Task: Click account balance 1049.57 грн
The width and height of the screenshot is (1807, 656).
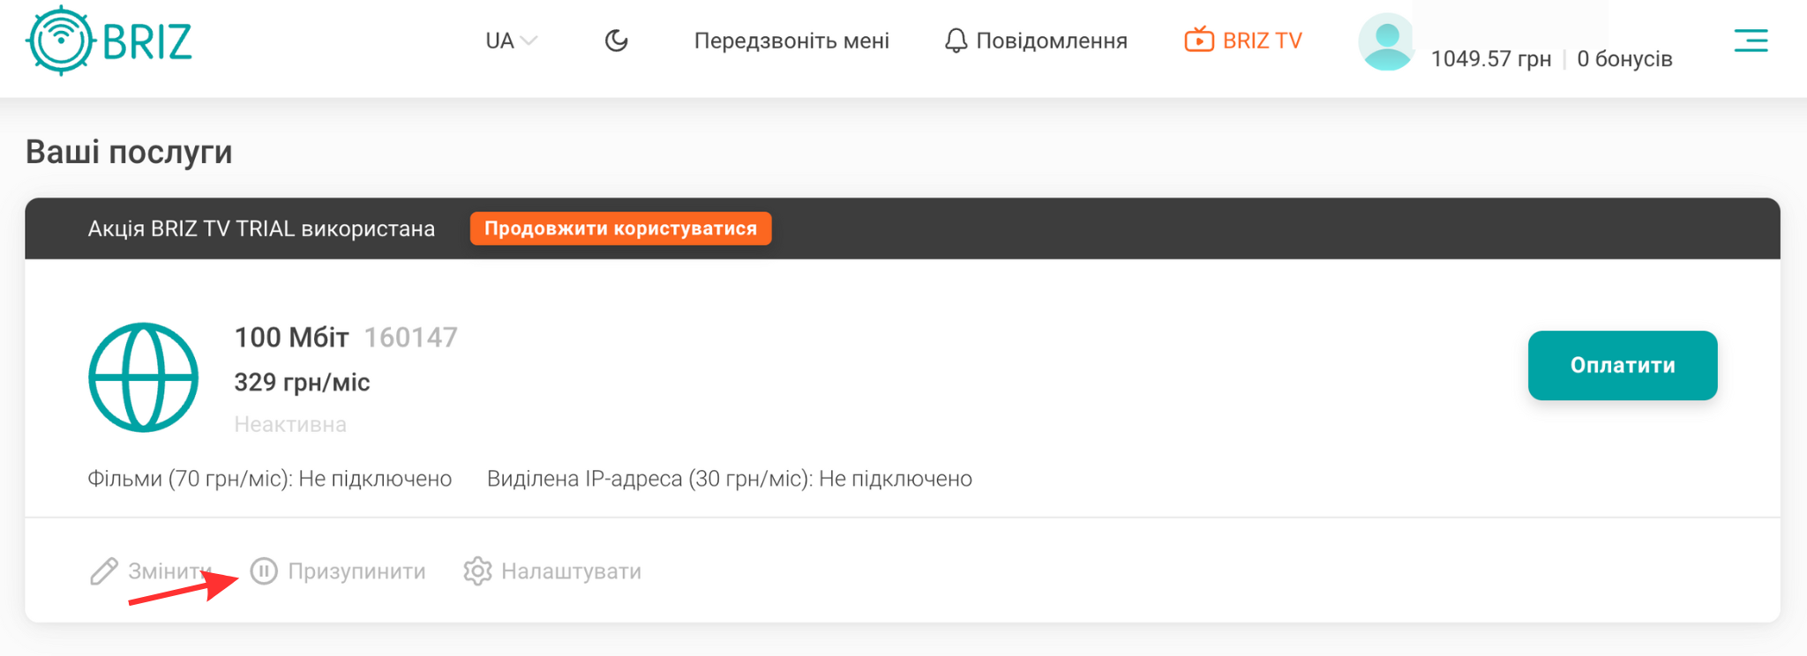Action: point(1490,58)
